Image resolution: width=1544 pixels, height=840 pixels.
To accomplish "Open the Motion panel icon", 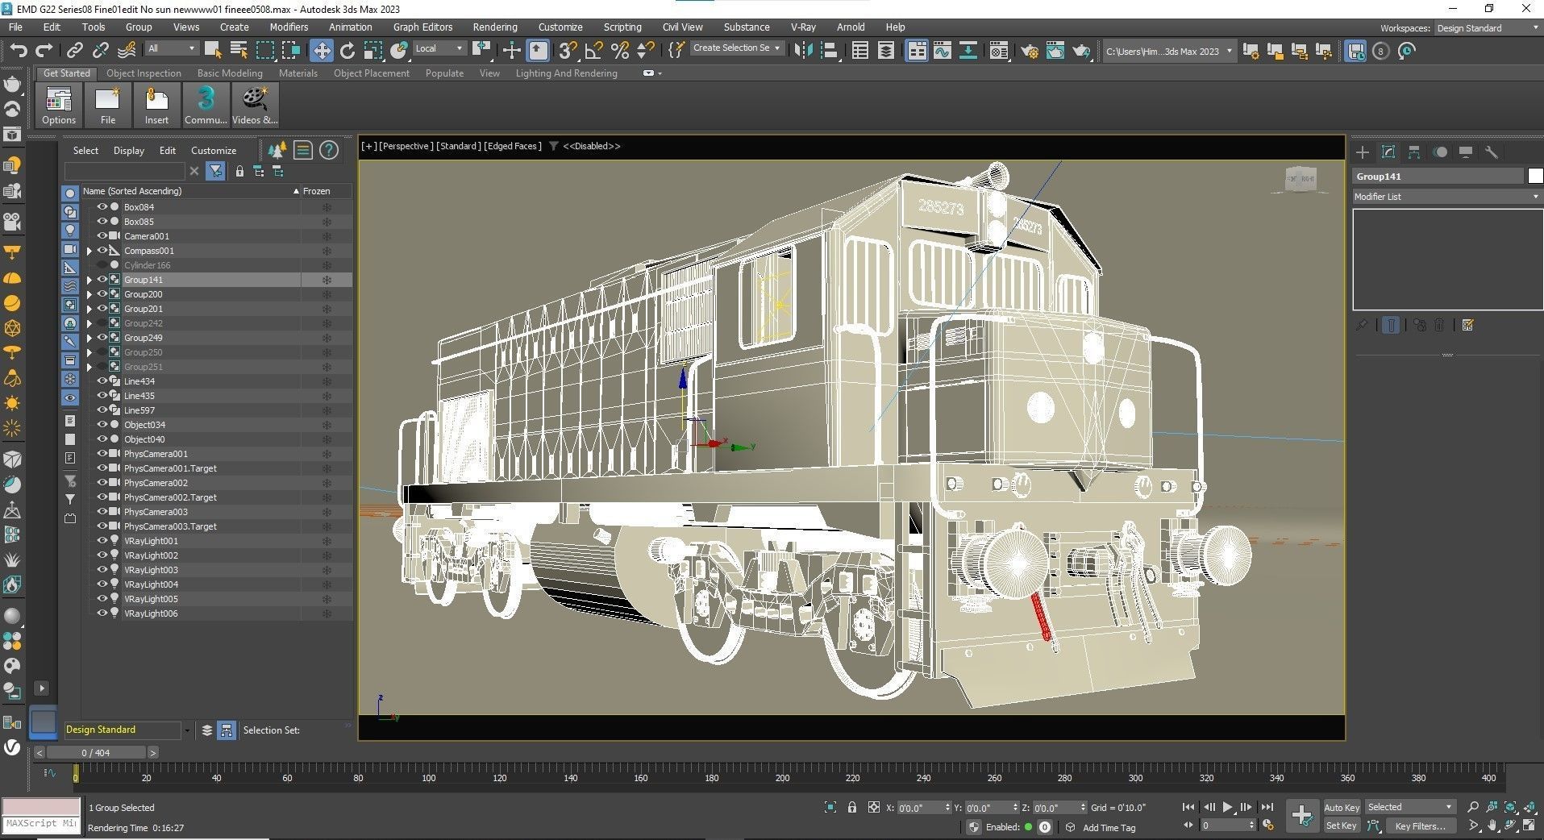I will pos(1440,152).
